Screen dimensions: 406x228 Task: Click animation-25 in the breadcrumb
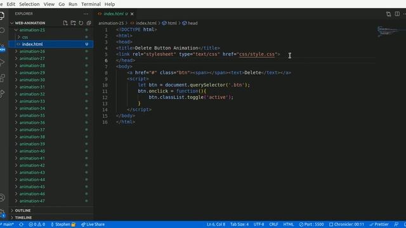coord(111,23)
